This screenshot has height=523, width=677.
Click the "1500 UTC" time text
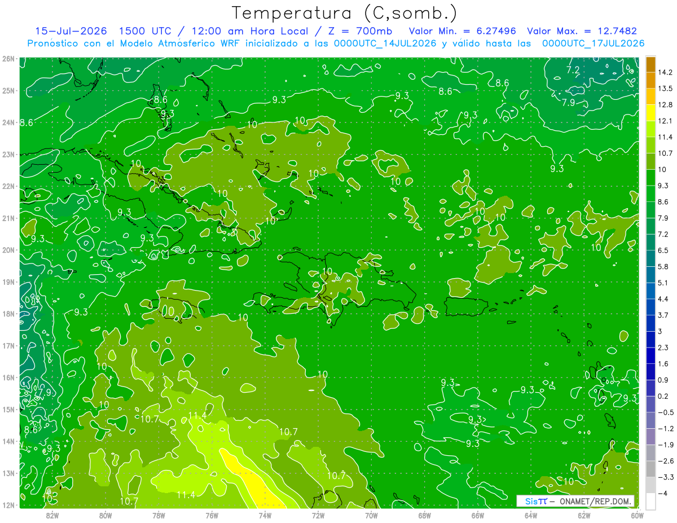click(147, 31)
